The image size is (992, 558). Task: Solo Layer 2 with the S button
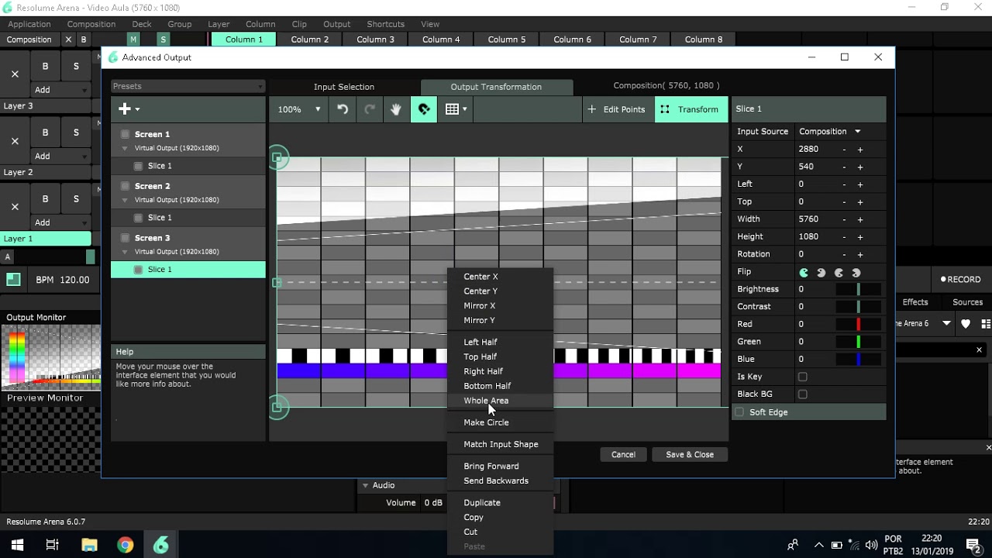pos(76,133)
